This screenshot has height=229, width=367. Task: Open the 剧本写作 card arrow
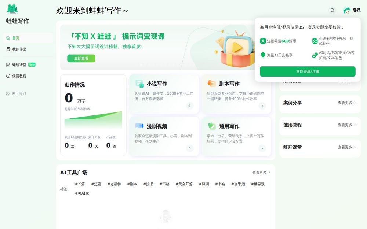point(262,106)
